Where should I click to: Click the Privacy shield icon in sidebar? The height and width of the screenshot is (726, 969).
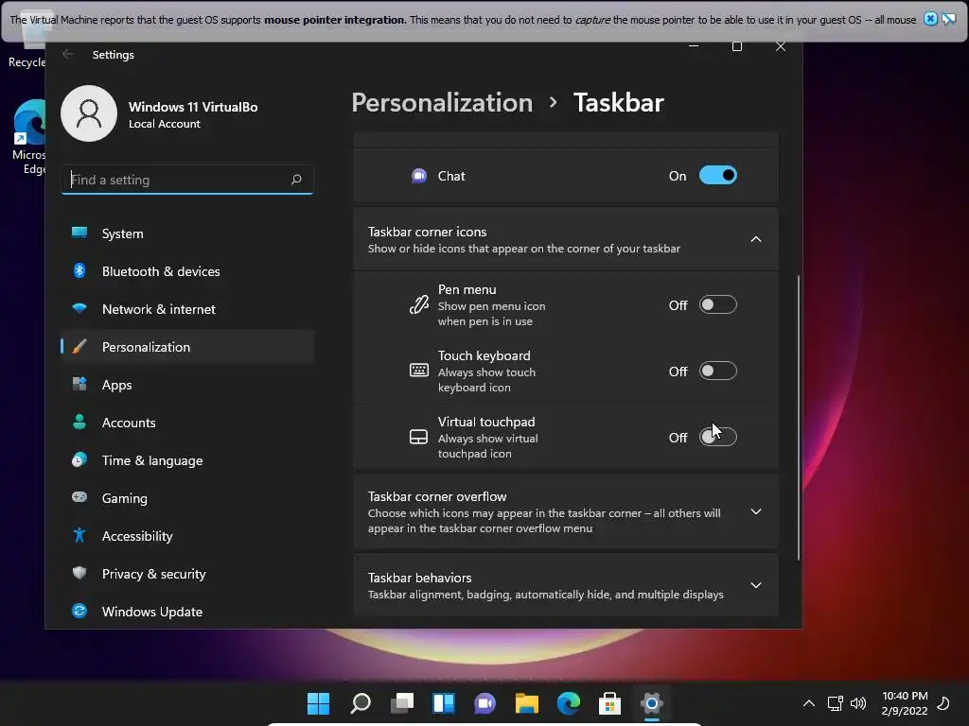pos(79,573)
